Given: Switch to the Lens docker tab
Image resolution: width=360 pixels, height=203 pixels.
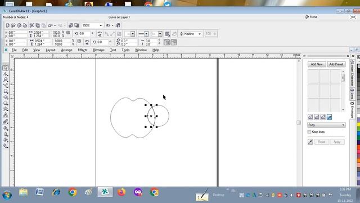Looking at the screenshot, I should [352, 94].
